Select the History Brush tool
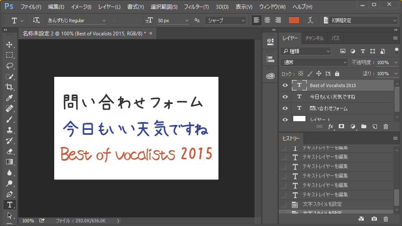Image resolution: width=402 pixels, height=226 pixels. (x=9, y=141)
